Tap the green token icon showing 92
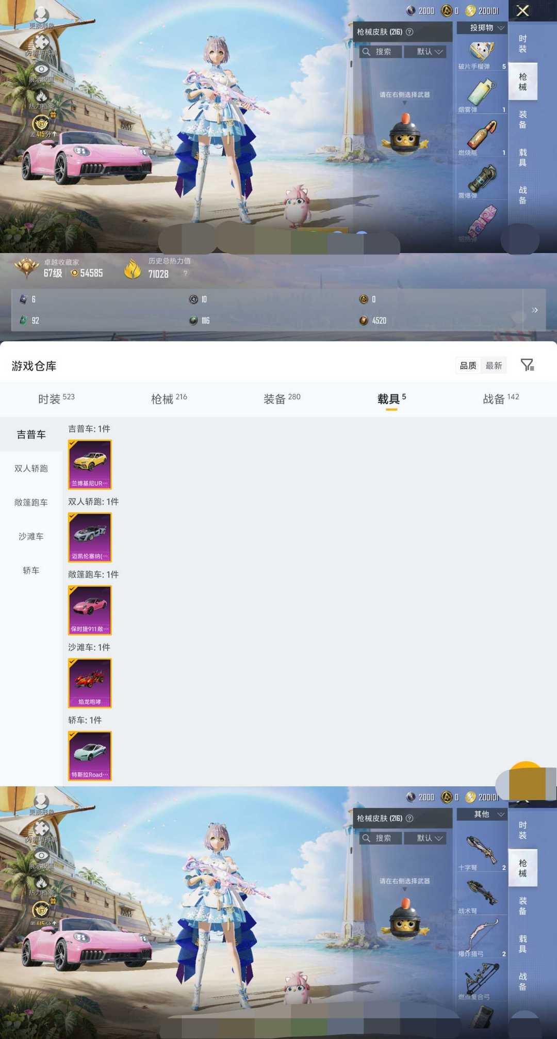 click(23, 321)
